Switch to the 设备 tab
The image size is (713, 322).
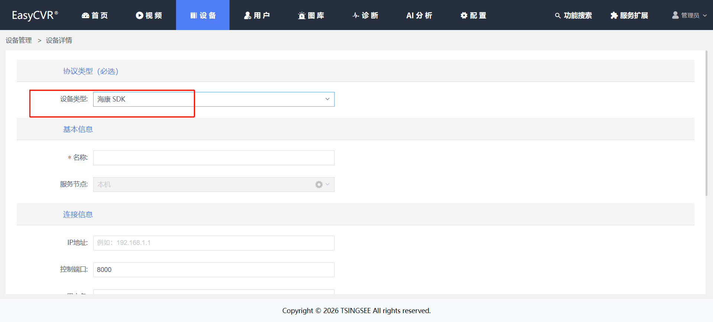(203, 16)
